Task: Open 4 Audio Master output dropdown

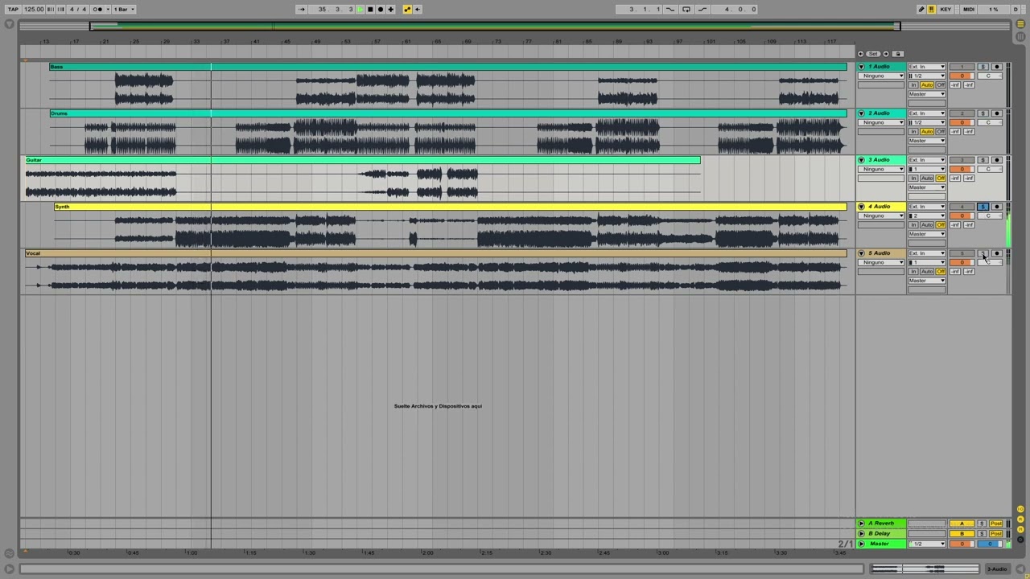Action: [x=927, y=234]
